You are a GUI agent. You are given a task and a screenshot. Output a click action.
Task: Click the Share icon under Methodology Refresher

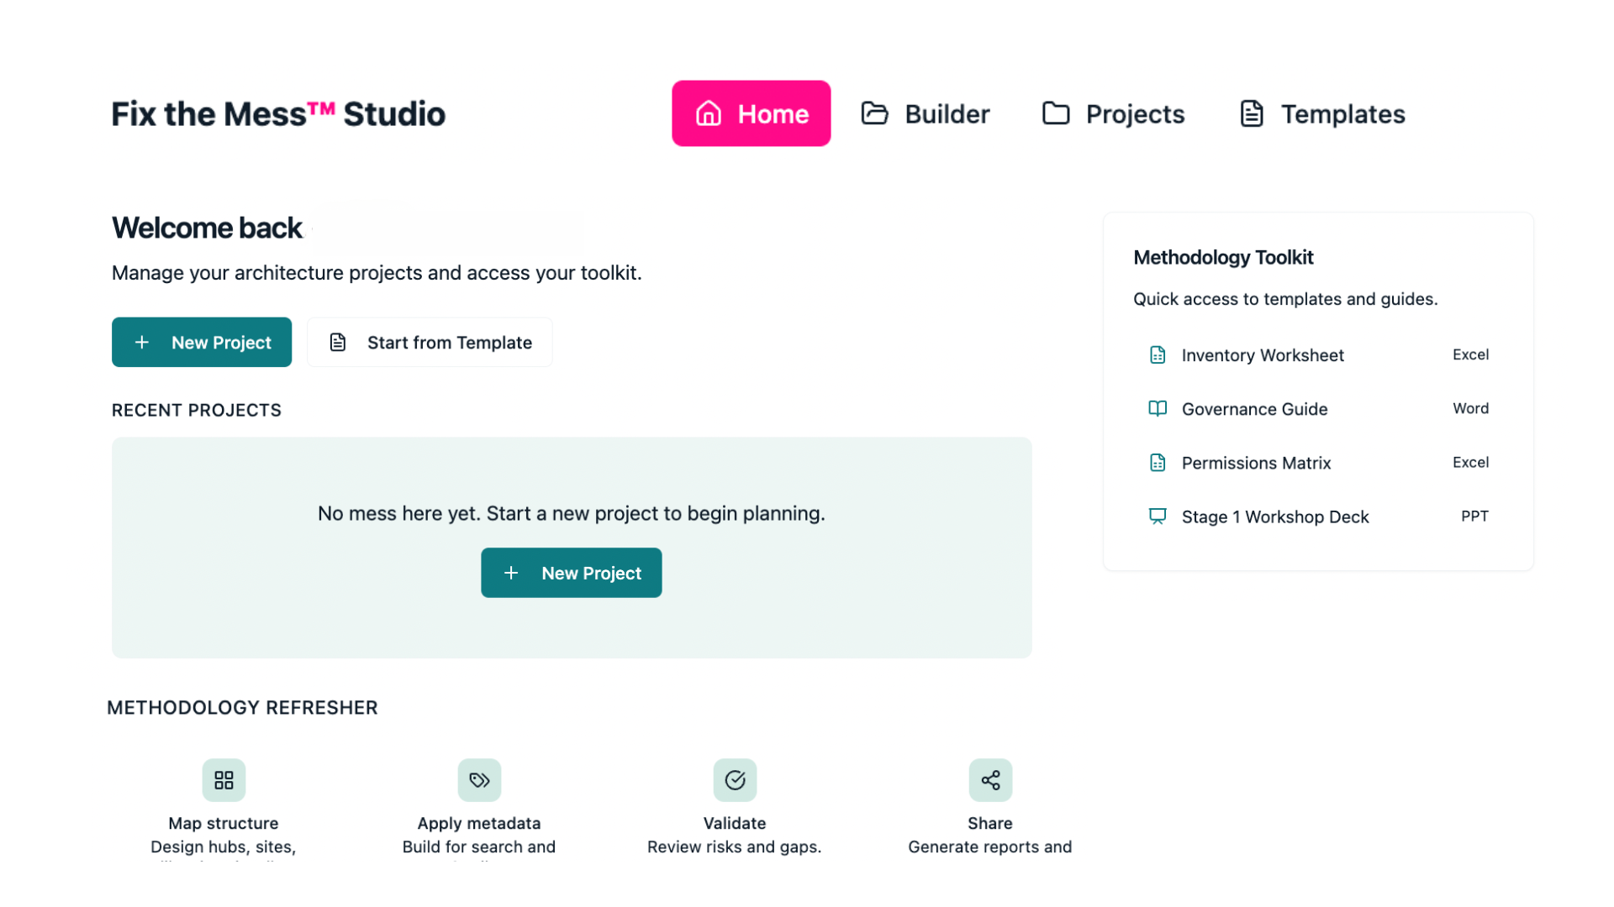pos(989,779)
